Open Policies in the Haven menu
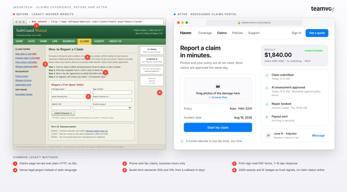 (237, 33)
